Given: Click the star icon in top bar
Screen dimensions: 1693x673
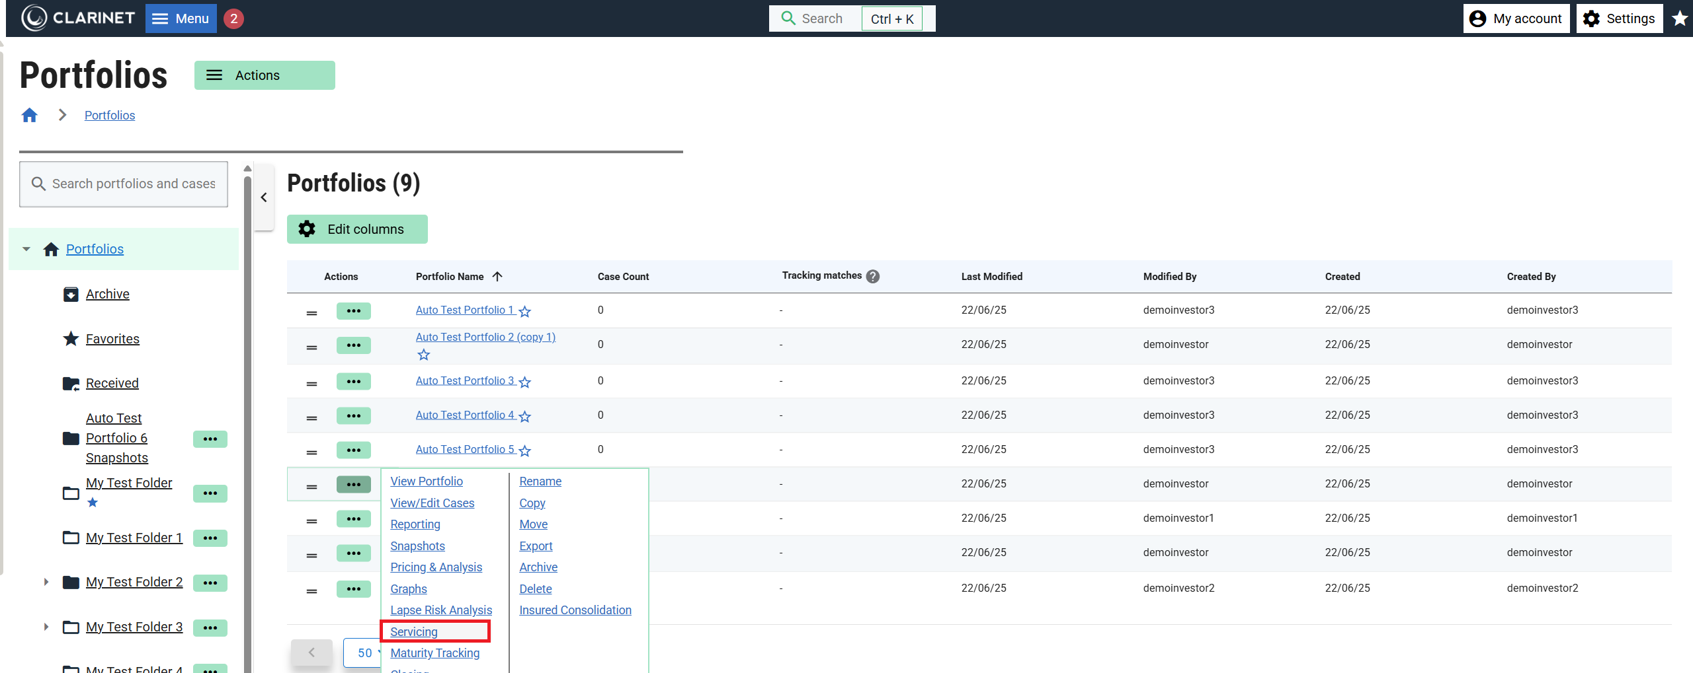Looking at the screenshot, I should pos(1680,18).
